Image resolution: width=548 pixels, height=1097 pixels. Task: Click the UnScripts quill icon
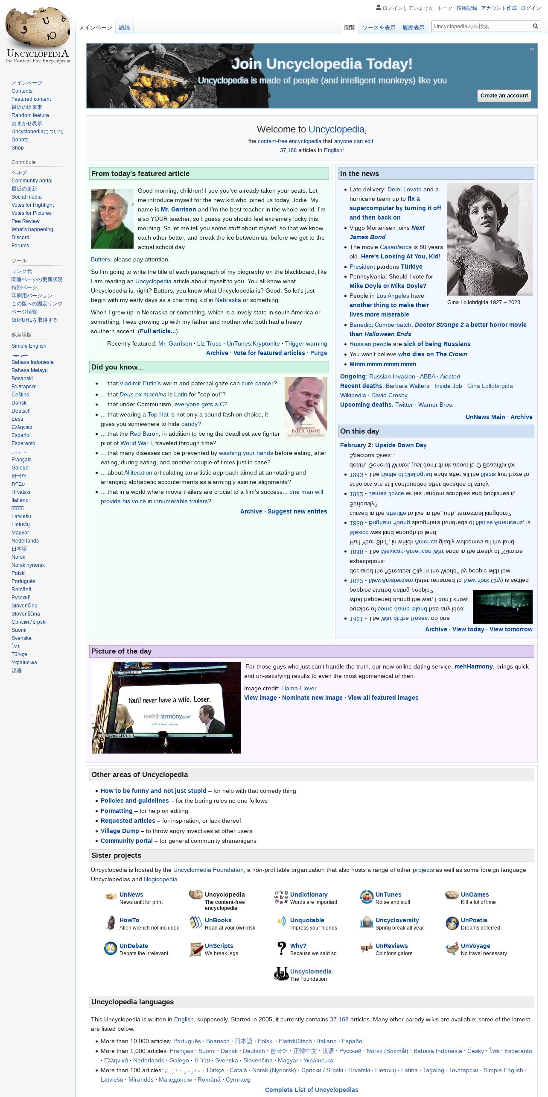coord(196,949)
